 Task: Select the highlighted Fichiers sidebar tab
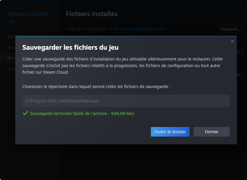pos(11,58)
